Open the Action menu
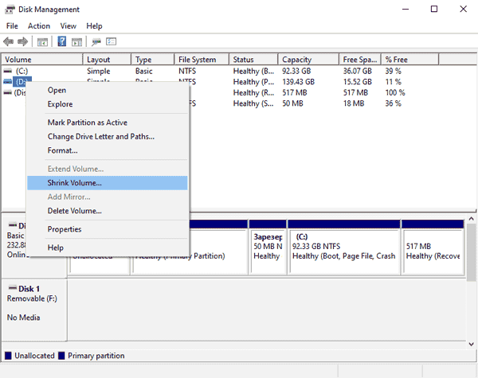The height and width of the screenshot is (378, 478). (39, 26)
